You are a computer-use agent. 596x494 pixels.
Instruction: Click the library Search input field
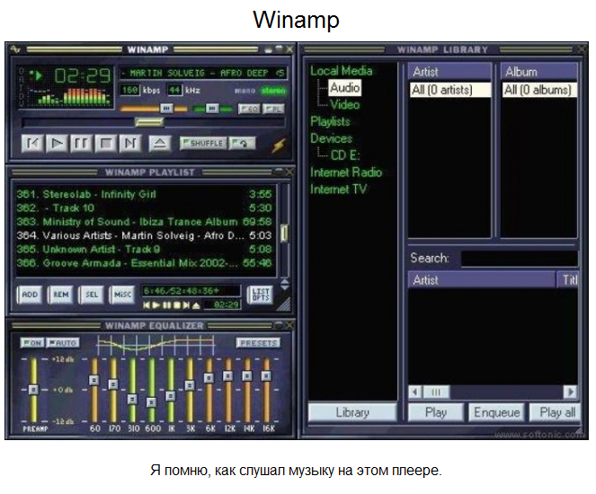[x=520, y=259]
